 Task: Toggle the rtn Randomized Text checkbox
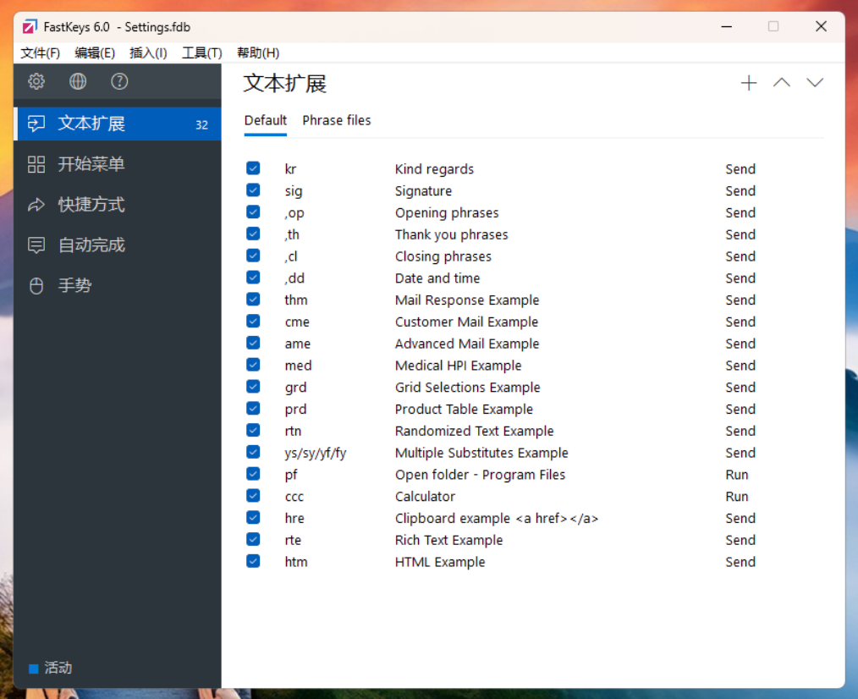coord(253,430)
